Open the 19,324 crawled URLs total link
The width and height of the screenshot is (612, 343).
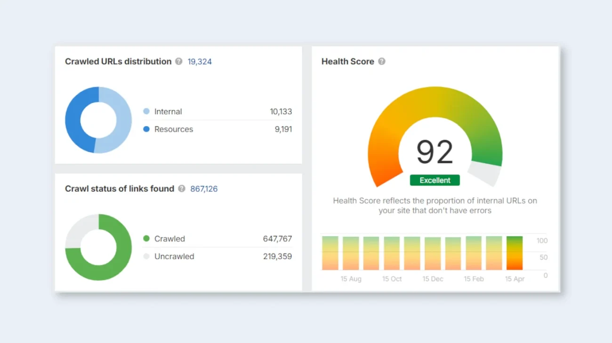[x=200, y=62]
